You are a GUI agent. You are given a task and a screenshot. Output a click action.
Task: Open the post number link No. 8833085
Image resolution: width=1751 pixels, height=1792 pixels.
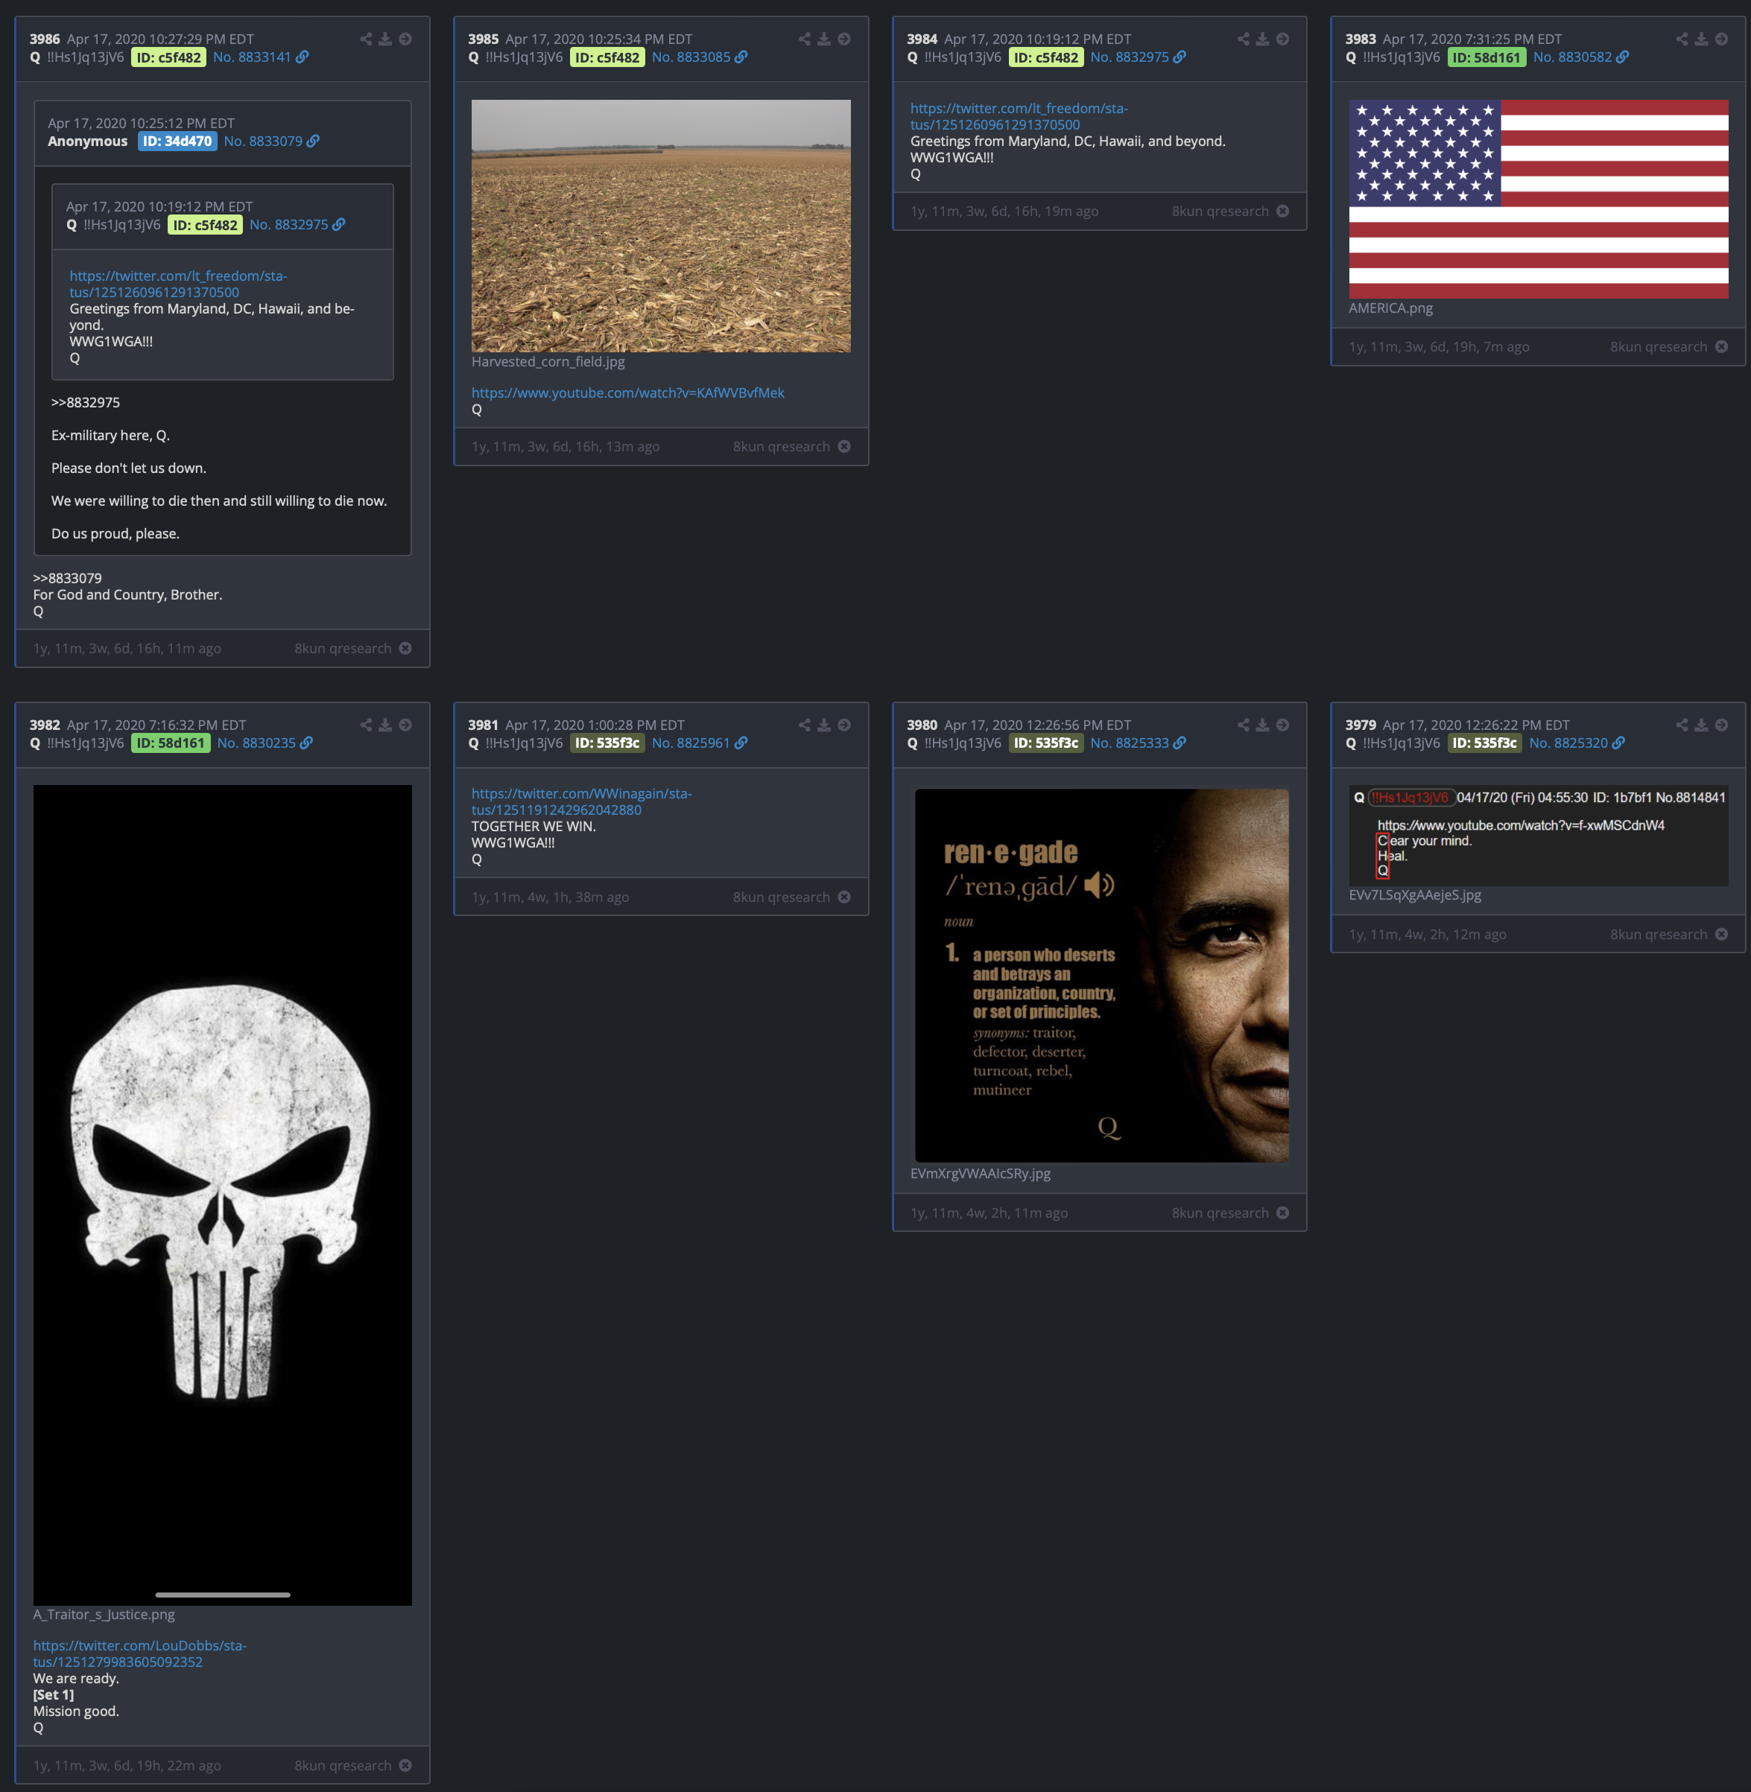click(691, 57)
